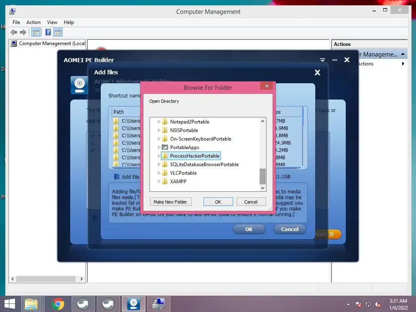Launch Google Chrome from the taskbar

pos(58,304)
